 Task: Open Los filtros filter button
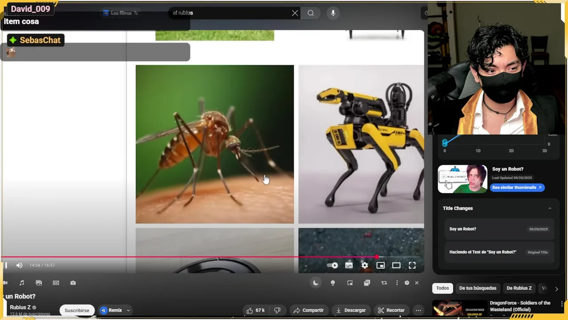point(120,13)
